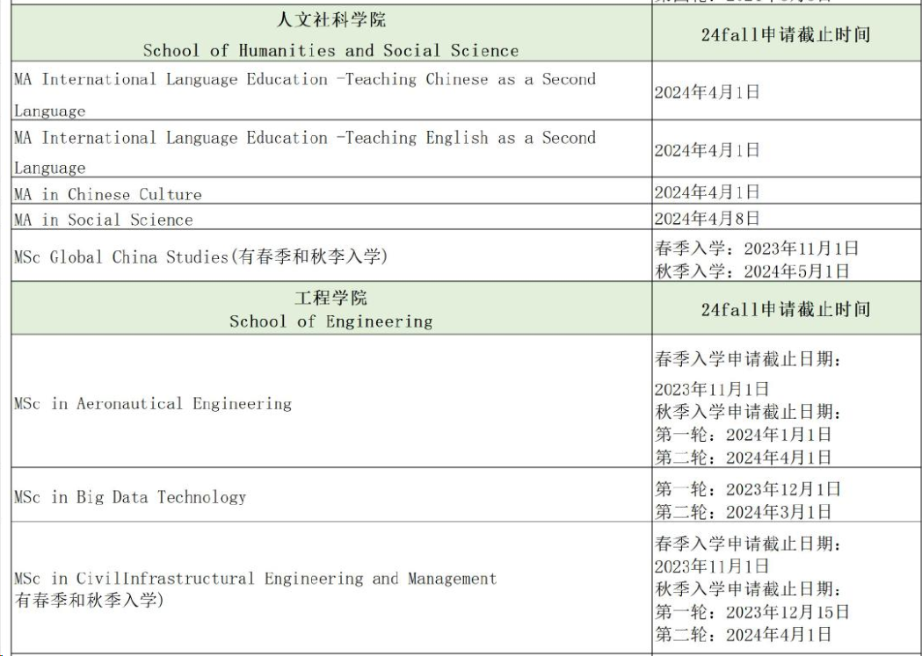Click the 2024年4月8日 deadline cell

tap(707, 218)
